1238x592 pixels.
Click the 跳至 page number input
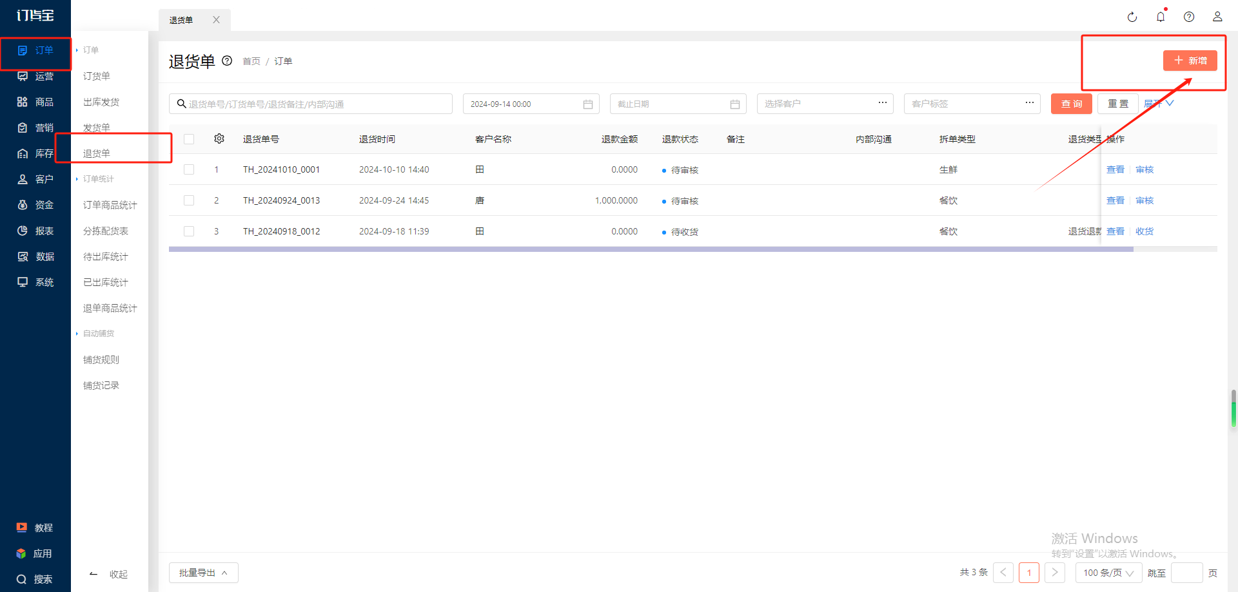click(x=1186, y=573)
